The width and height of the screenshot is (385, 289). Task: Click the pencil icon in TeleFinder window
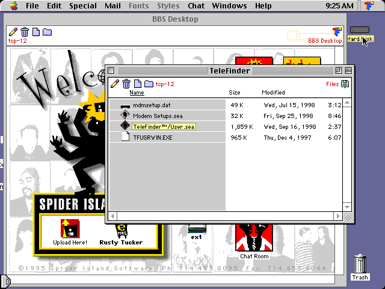(115, 84)
